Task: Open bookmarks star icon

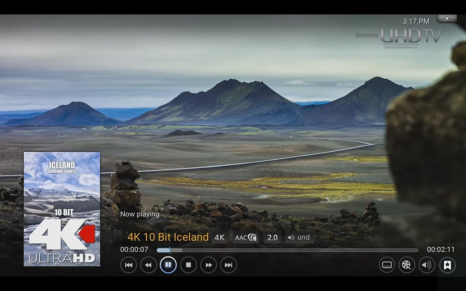Action: click(447, 265)
